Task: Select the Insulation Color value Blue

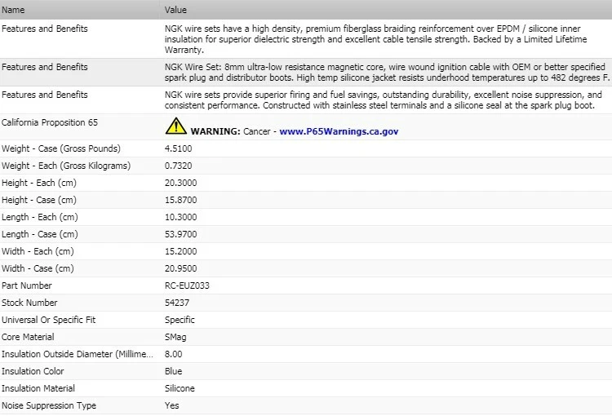Action: click(x=174, y=371)
